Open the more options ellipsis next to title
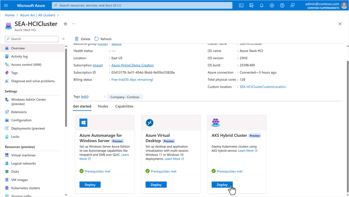This screenshot has height=197, width=349. [74, 24]
